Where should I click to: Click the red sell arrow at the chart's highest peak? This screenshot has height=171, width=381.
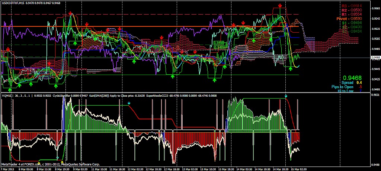pyautogui.click(x=280, y=6)
